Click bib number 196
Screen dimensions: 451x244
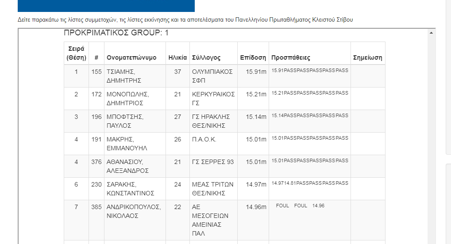click(96, 117)
